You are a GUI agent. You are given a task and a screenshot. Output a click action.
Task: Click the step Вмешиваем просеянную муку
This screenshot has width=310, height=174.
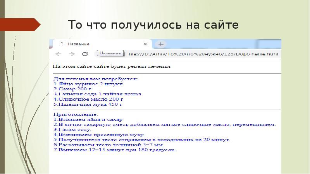[x=92, y=134]
